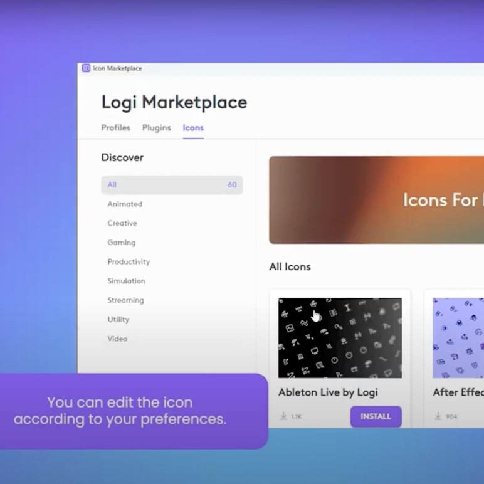Select the All category filter

point(172,185)
